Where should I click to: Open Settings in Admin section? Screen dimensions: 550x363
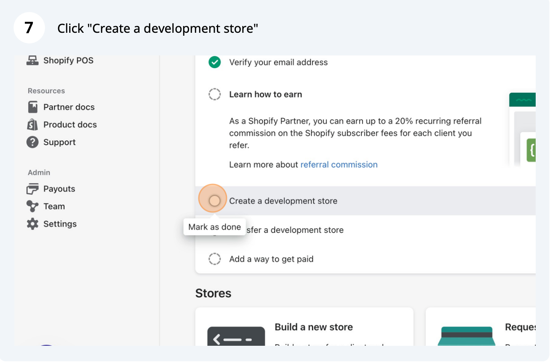pos(60,224)
